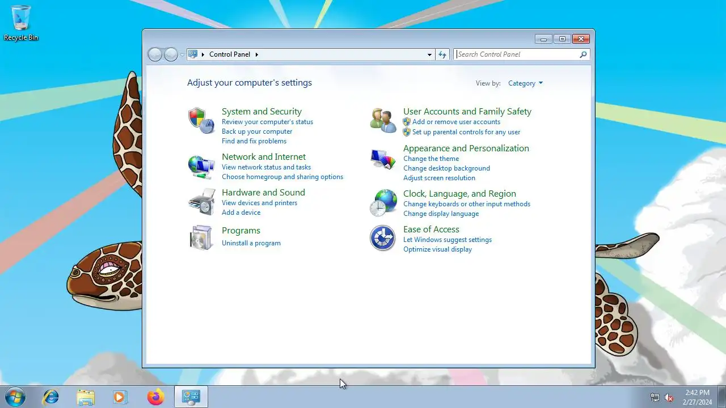Click the network tray icon
The height and width of the screenshot is (408, 726).
click(655, 398)
